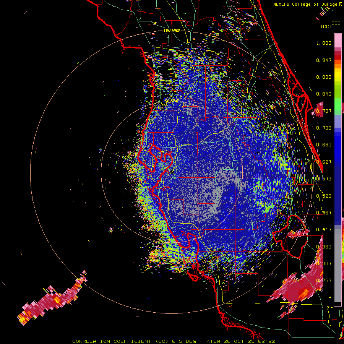Select the DCC label above the color scale
The image size is (344, 344).
(336, 23)
